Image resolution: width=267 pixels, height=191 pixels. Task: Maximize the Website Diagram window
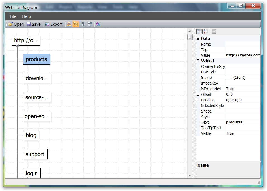tap(241, 6)
